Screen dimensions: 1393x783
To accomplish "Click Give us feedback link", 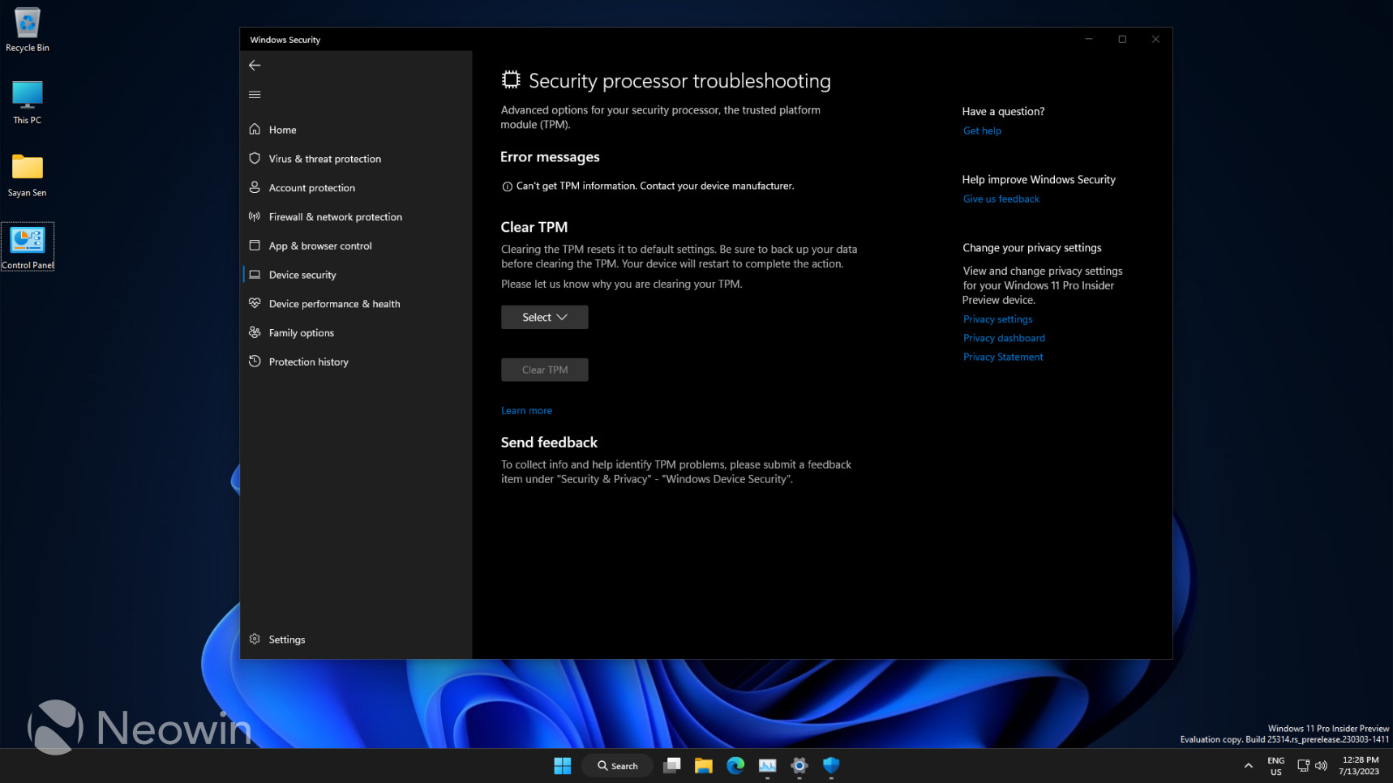I will tap(1001, 199).
